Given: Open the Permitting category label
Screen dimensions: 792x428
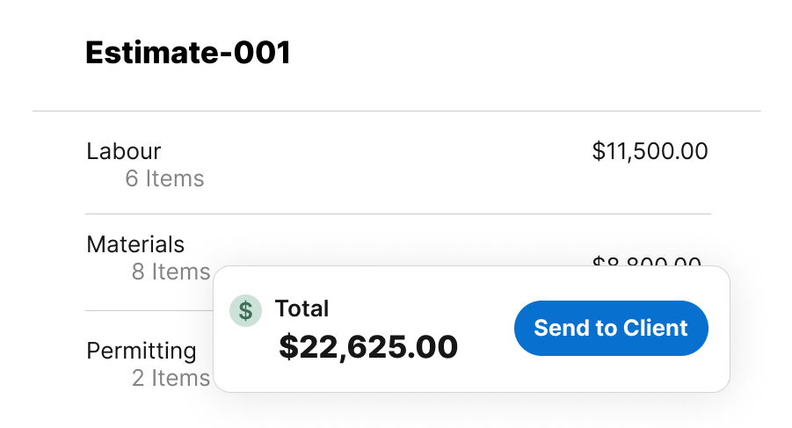Looking at the screenshot, I should tap(141, 351).
